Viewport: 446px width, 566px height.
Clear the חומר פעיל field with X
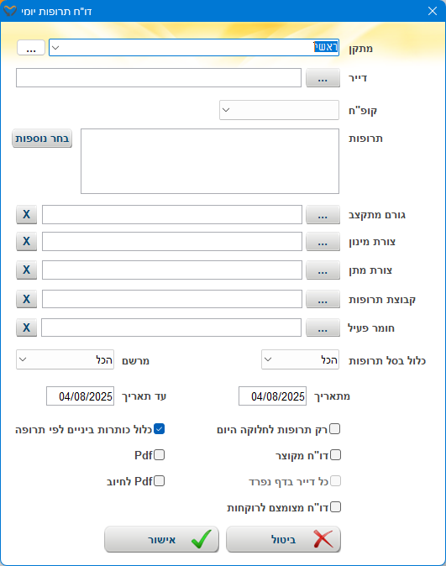tap(26, 328)
